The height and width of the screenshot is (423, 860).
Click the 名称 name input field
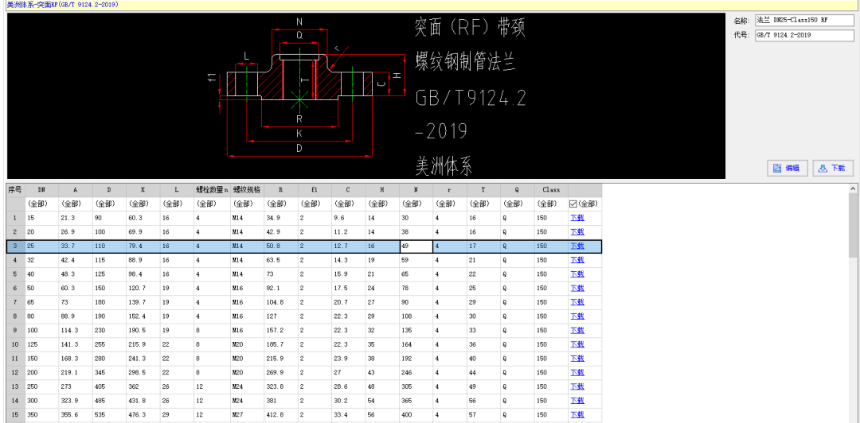tap(803, 20)
